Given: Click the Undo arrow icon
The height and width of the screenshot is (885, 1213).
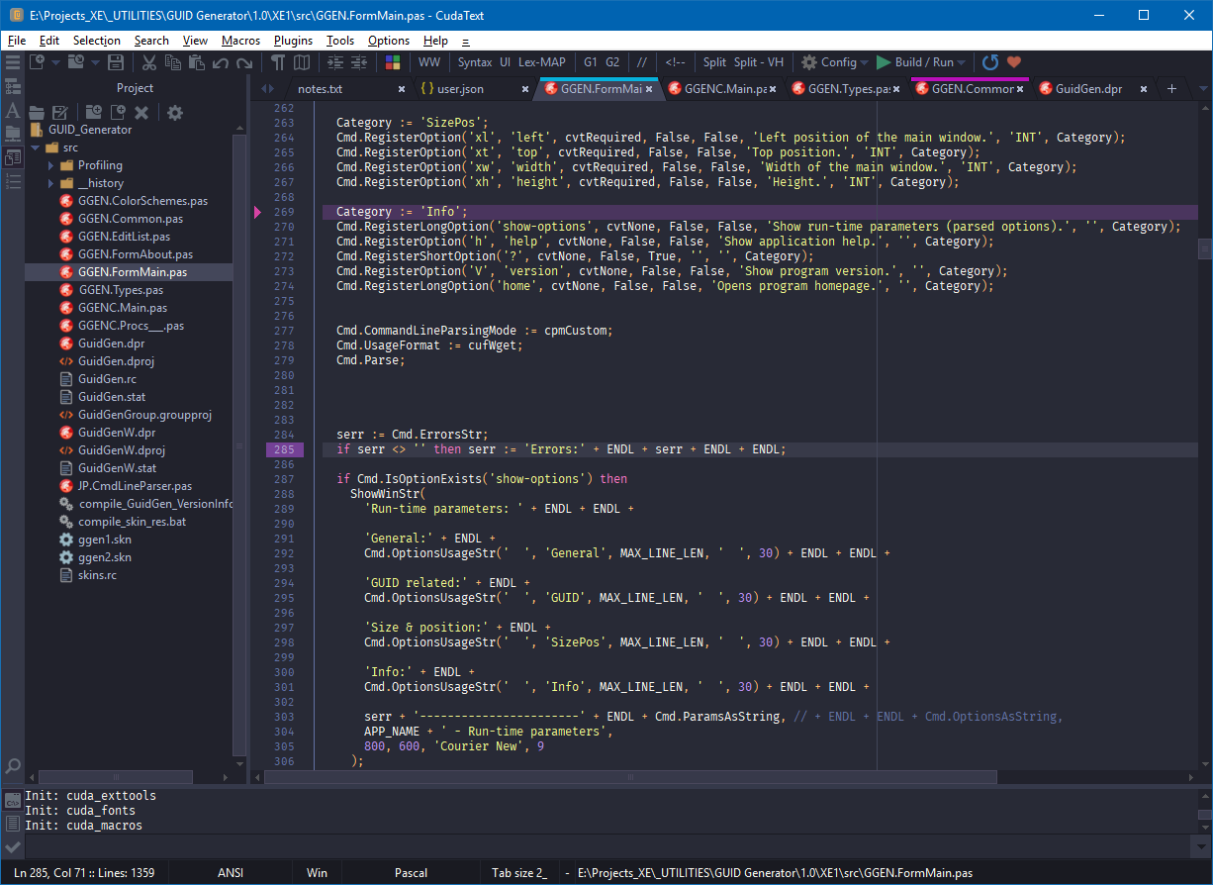Looking at the screenshot, I should tap(220, 62).
